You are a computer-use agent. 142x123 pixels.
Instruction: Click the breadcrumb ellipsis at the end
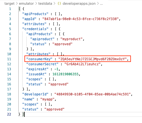101,4
